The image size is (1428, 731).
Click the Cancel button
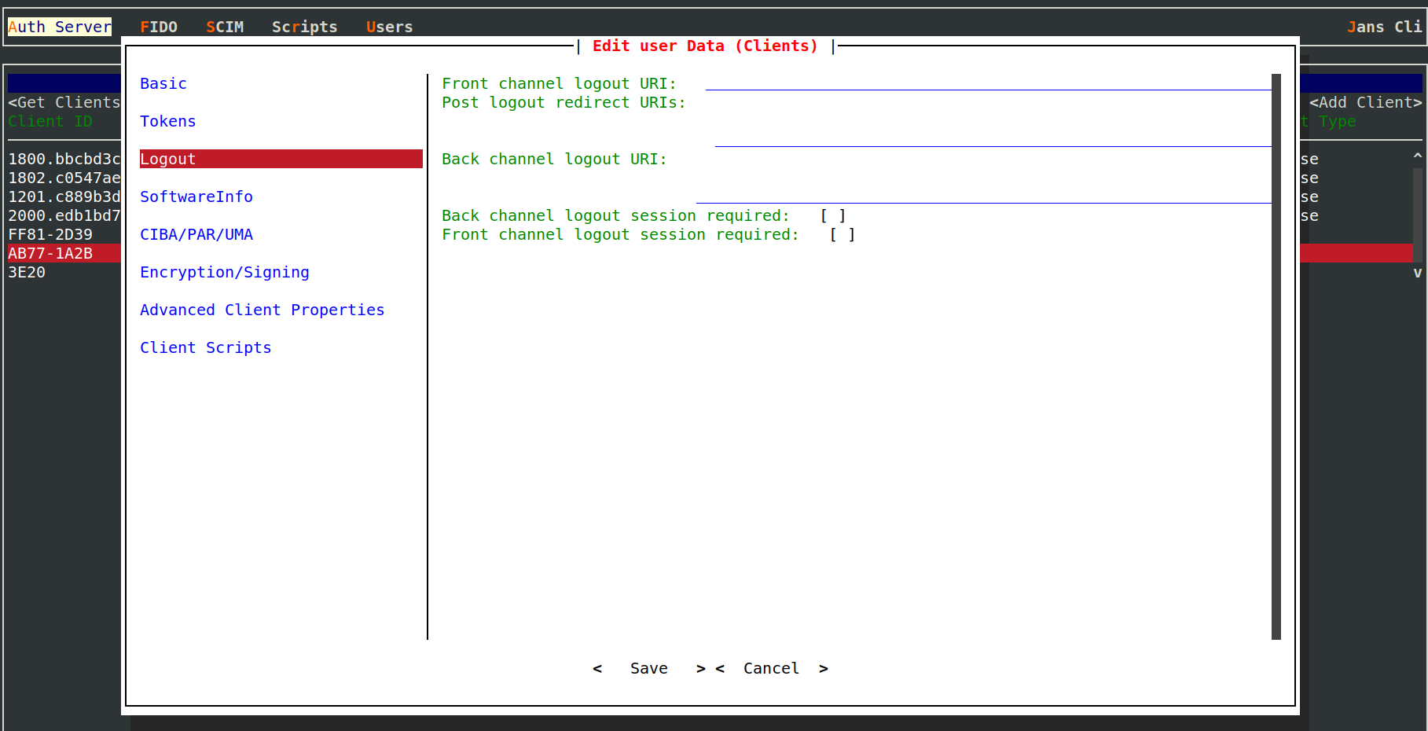tap(772, 668)
